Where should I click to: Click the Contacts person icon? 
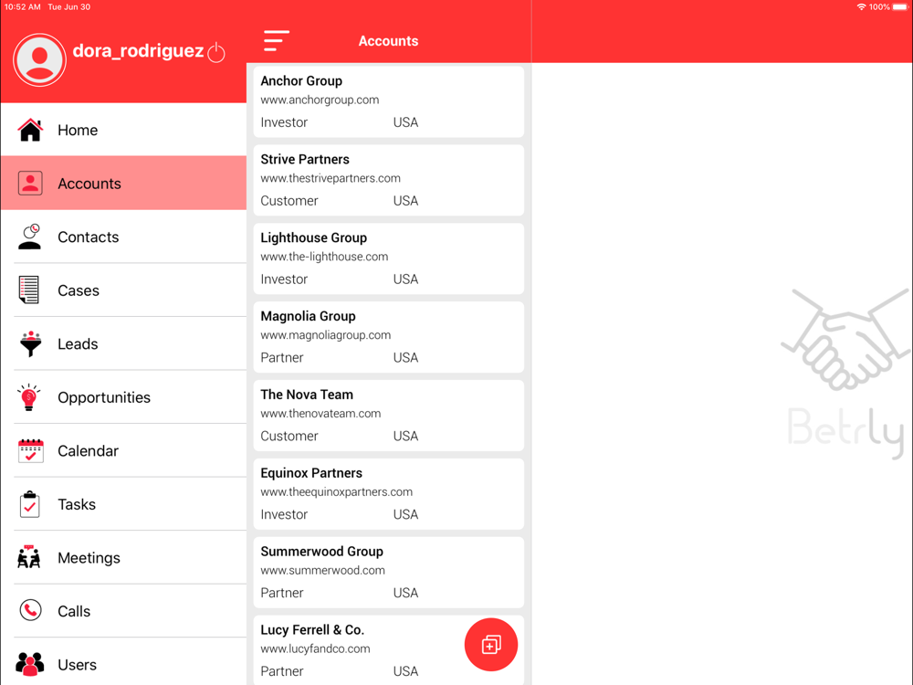(x=30, y=237)
